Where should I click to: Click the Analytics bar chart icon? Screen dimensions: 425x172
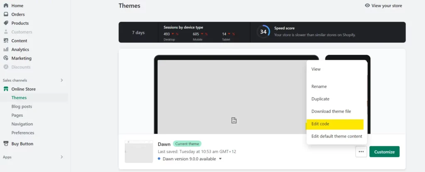6,50
